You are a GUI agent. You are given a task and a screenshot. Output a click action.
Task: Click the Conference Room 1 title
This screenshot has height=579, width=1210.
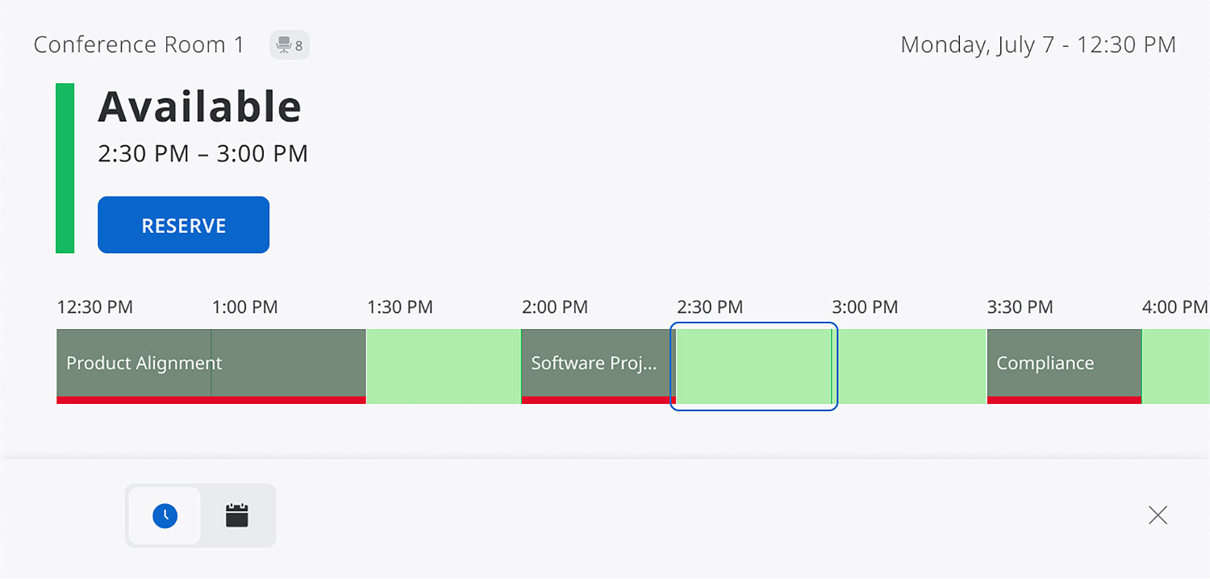point(137,44)
